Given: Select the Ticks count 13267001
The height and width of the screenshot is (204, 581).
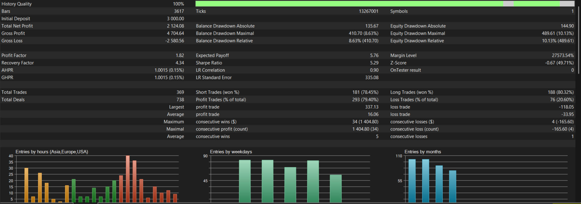Looking at the screenshot, I should [369, 11].
